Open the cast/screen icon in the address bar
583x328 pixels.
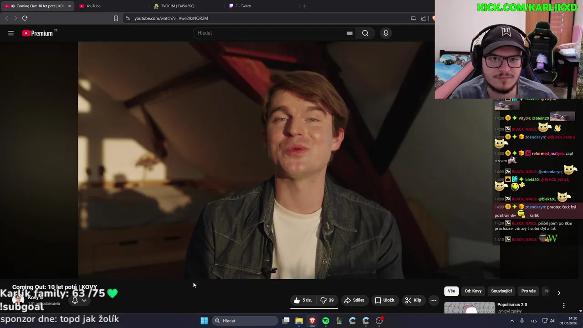coord(413,18)
